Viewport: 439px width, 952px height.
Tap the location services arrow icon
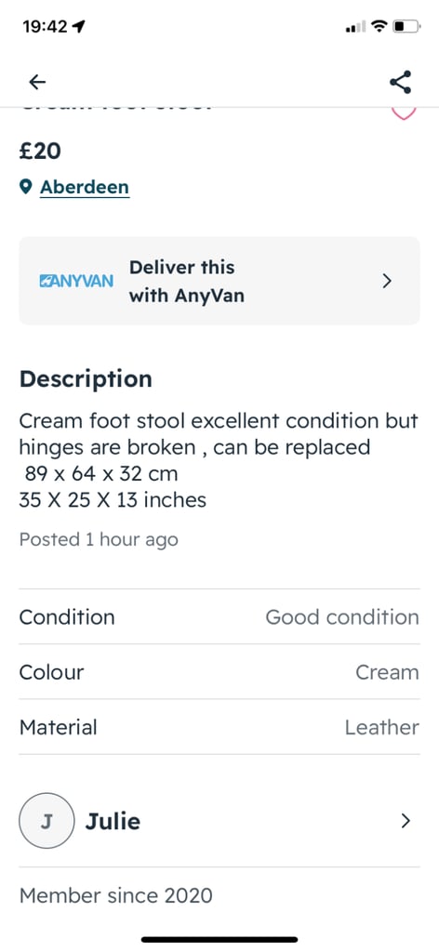click(78, 27)
